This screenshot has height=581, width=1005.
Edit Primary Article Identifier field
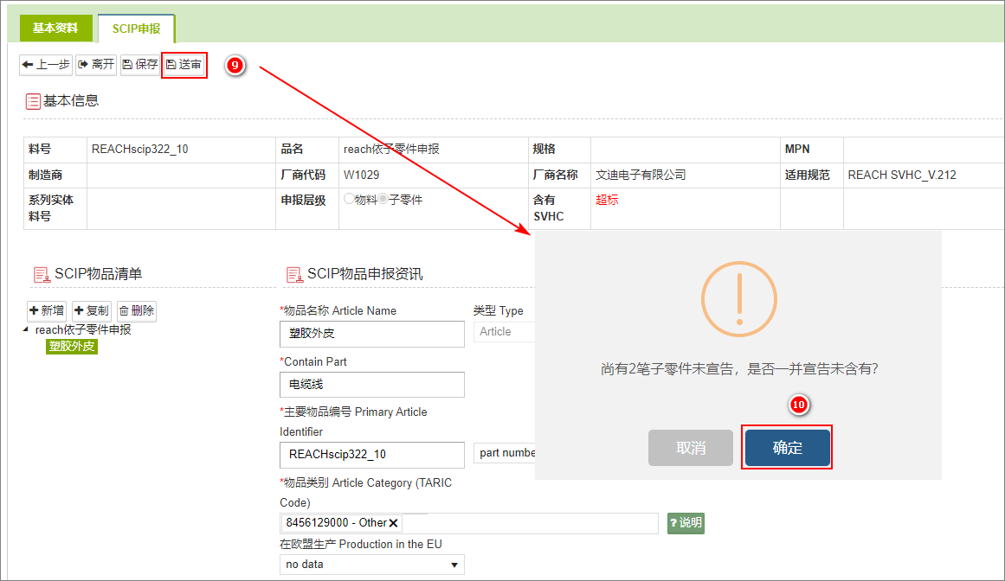pyautogui.click(x=371, y=454)
